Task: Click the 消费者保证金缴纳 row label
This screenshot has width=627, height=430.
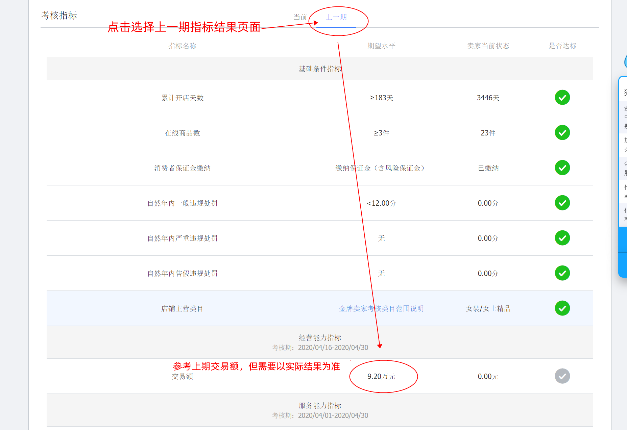Action: [183, 168]
